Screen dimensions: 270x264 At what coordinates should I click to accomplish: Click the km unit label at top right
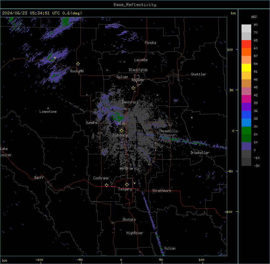click(x=233, y=13)
